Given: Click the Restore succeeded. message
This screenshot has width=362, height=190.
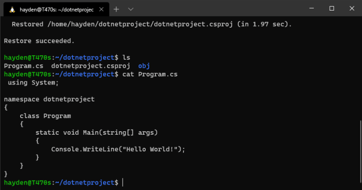Looking at the screenshot, I should coord(39,41).
